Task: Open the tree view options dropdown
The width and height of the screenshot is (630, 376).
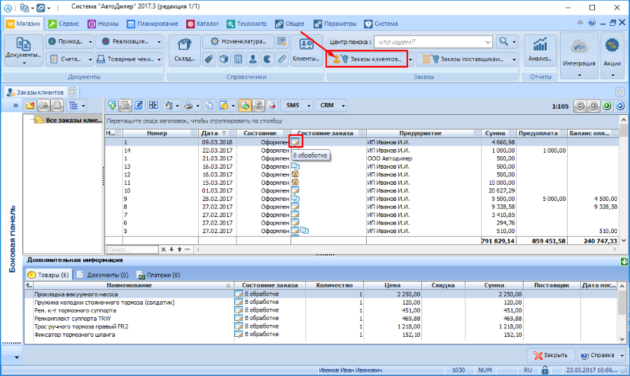Action: 83,106
